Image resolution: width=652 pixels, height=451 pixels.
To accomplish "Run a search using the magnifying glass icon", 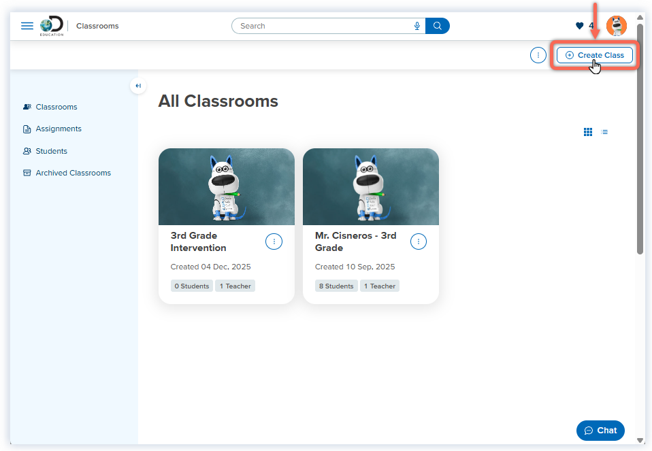I will (x=437, y=26).
